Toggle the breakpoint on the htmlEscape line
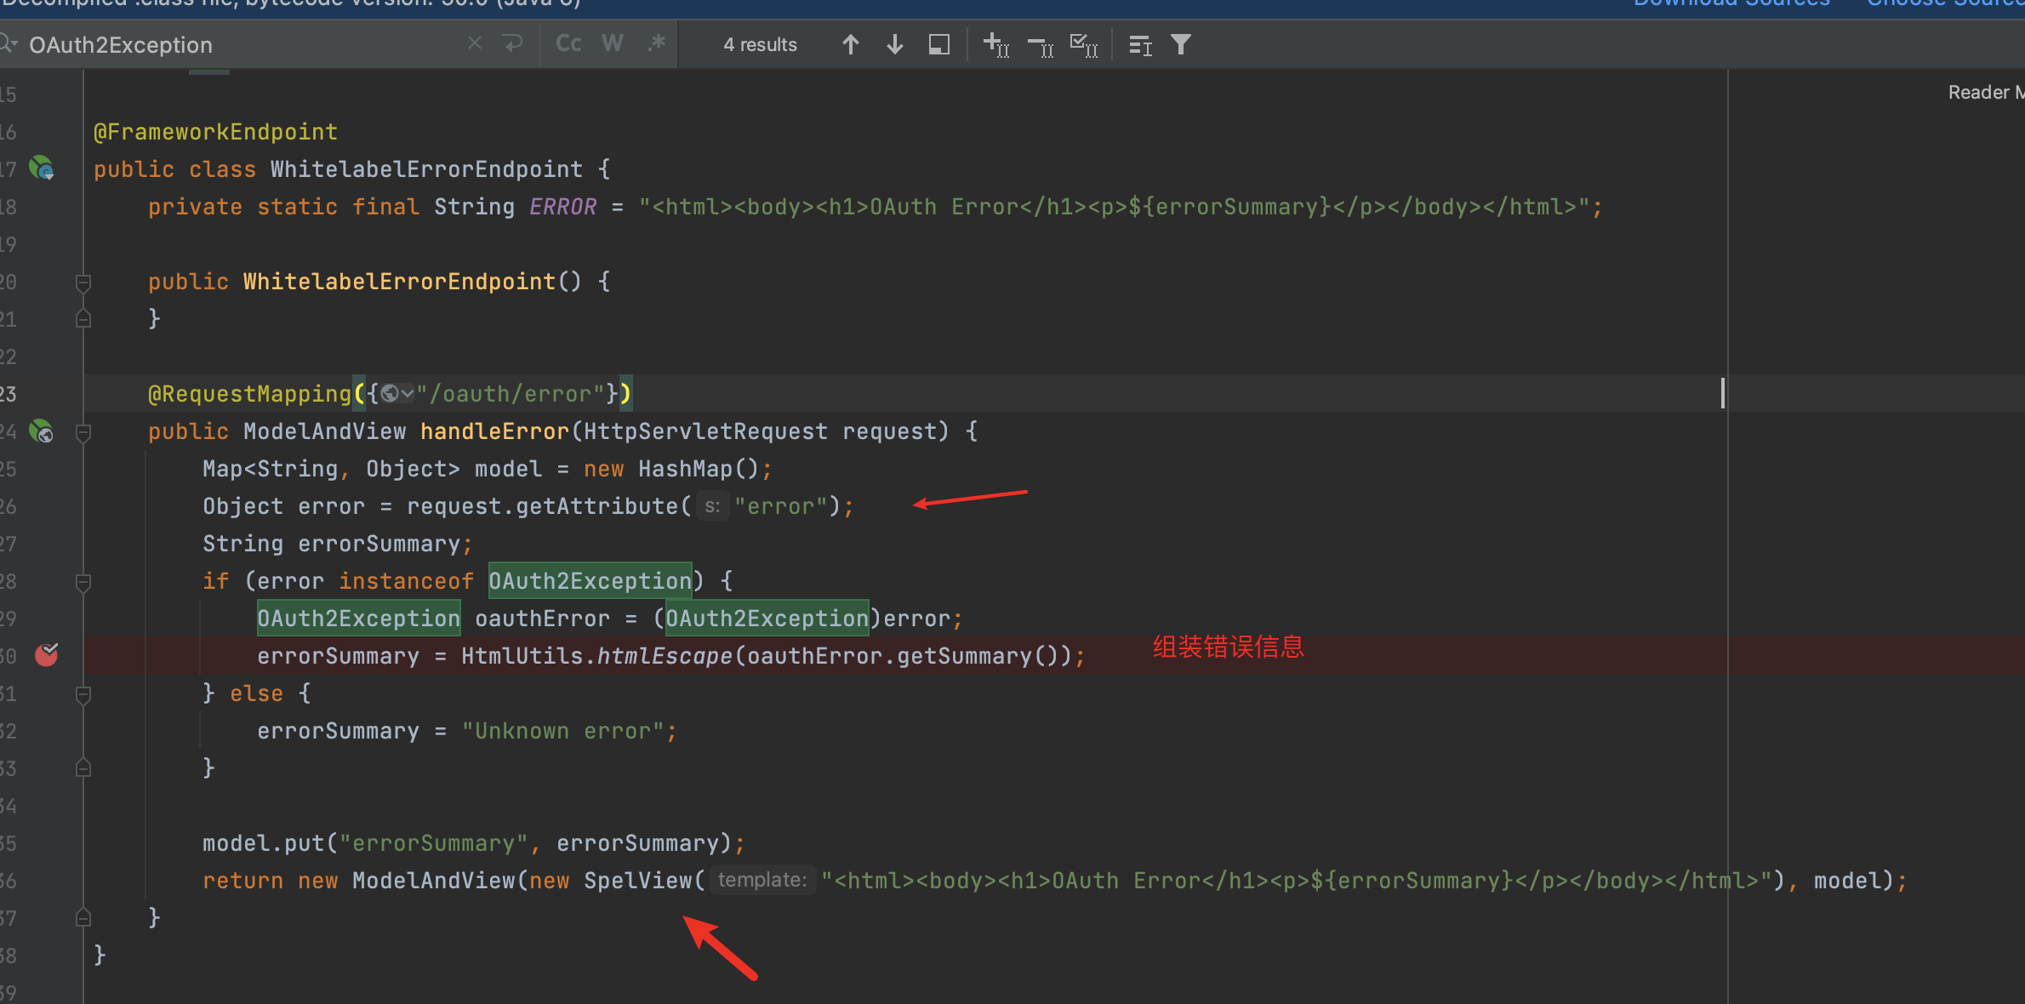This screenshot has height=1004, width=2025. click(46, 655)
